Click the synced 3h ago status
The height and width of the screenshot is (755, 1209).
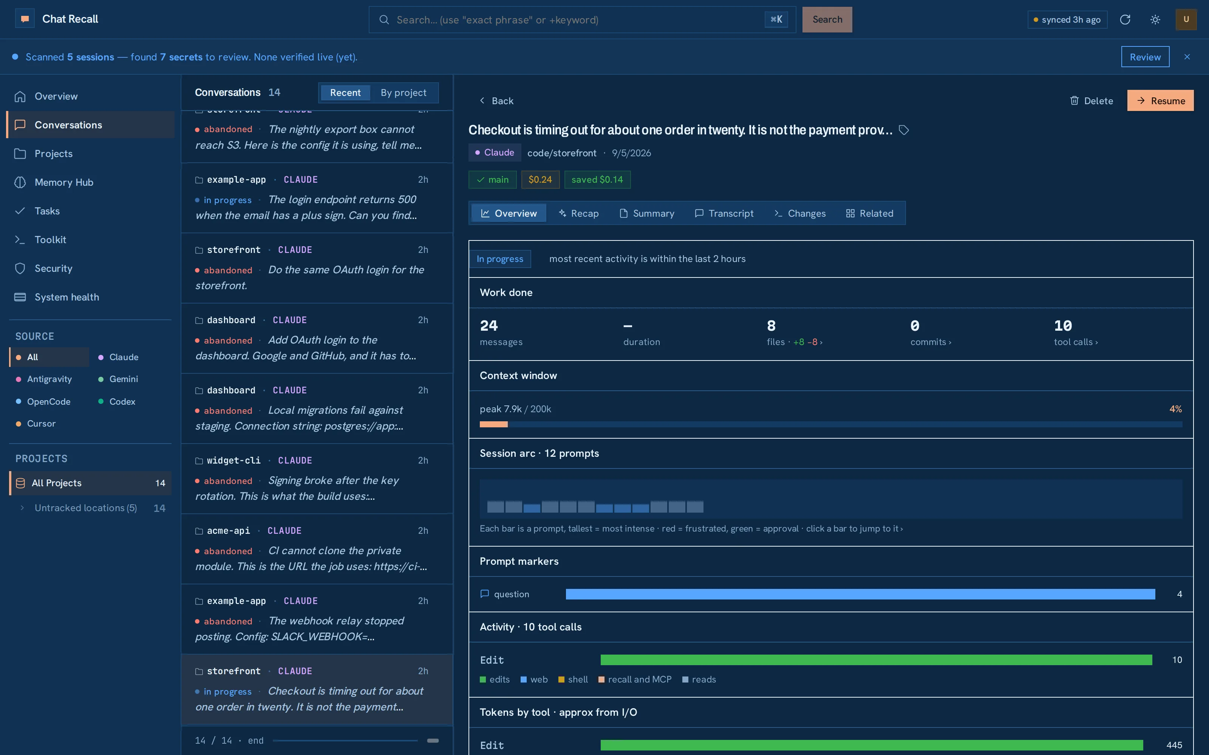1067,20
